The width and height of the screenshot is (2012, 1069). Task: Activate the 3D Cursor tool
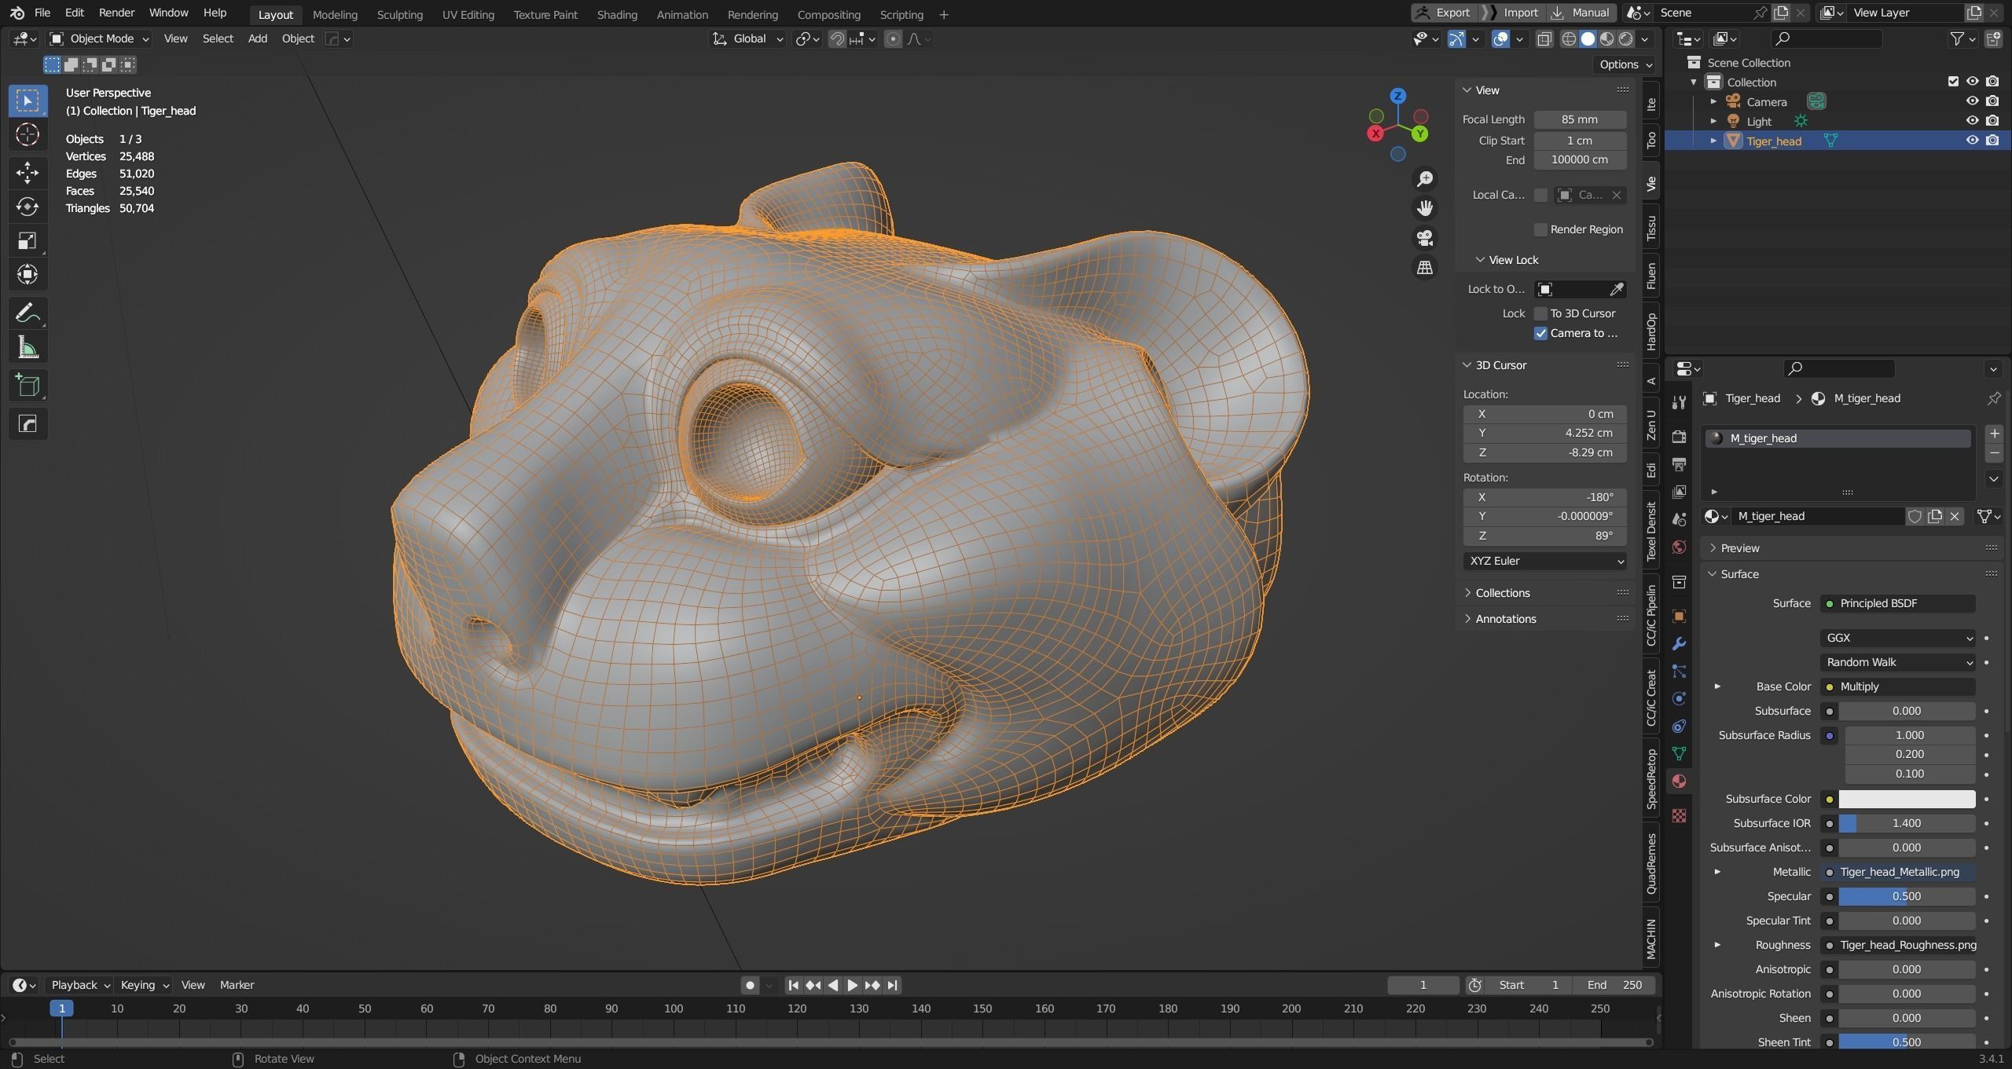[28, 135]
